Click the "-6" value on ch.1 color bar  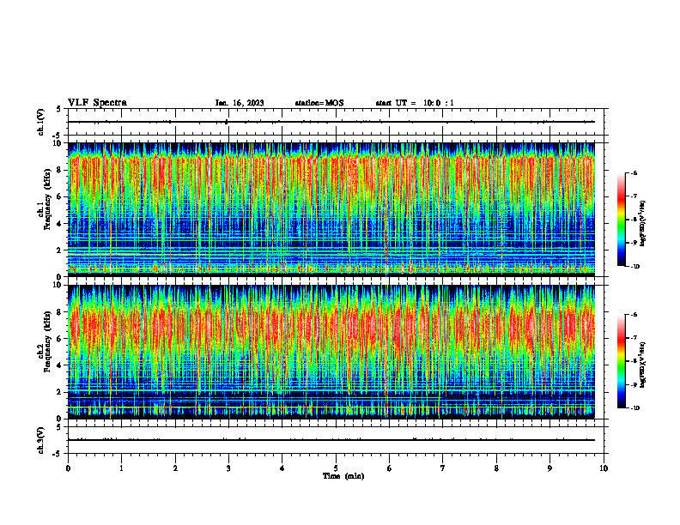pyautogui.click(x=634, y=172)
